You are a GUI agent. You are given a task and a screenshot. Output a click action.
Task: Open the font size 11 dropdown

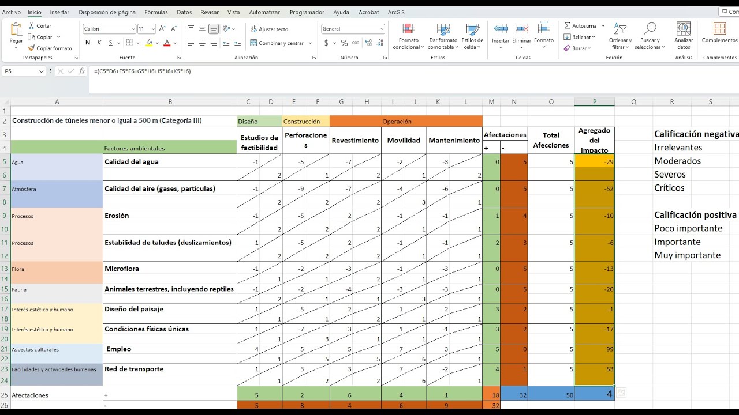coord(153,29)
